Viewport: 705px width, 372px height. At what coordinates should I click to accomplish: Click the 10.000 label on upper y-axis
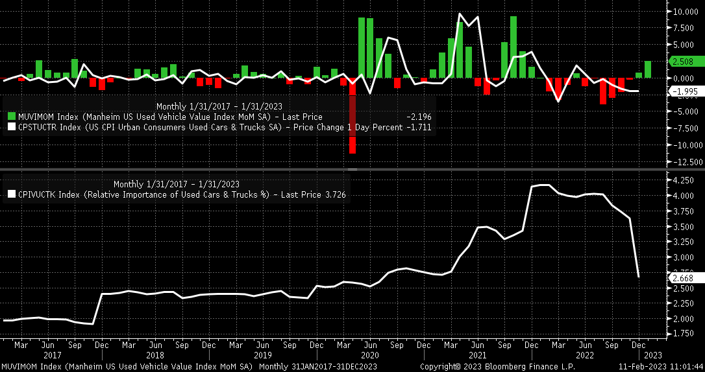686,12
